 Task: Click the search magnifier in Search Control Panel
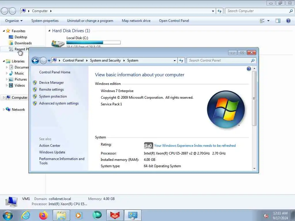coord(253,60)
